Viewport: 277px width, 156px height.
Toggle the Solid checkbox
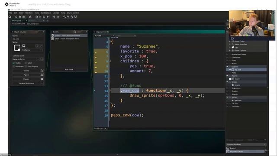point(26,63)
